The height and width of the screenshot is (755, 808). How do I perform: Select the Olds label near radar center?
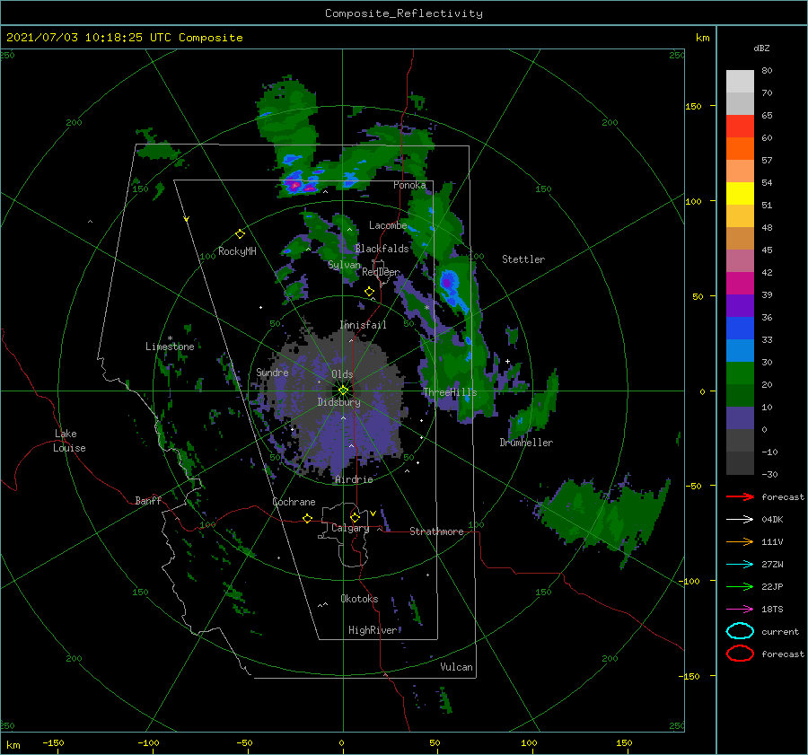coord(342,374)
